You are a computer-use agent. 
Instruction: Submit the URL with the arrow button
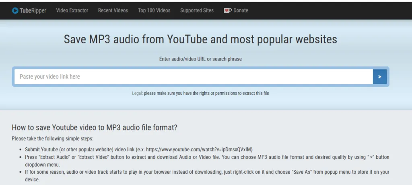coord(380,77)
